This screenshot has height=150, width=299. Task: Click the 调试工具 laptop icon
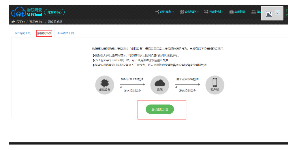(x=253, y=12)
